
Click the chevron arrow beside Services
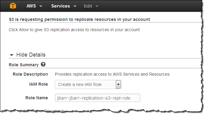[x=75, y=6]
